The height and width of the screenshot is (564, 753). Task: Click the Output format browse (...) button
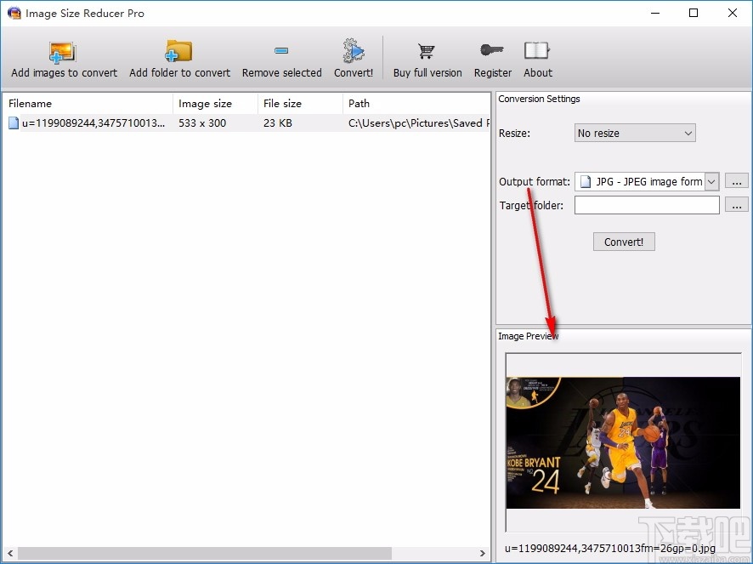[736, 181]
